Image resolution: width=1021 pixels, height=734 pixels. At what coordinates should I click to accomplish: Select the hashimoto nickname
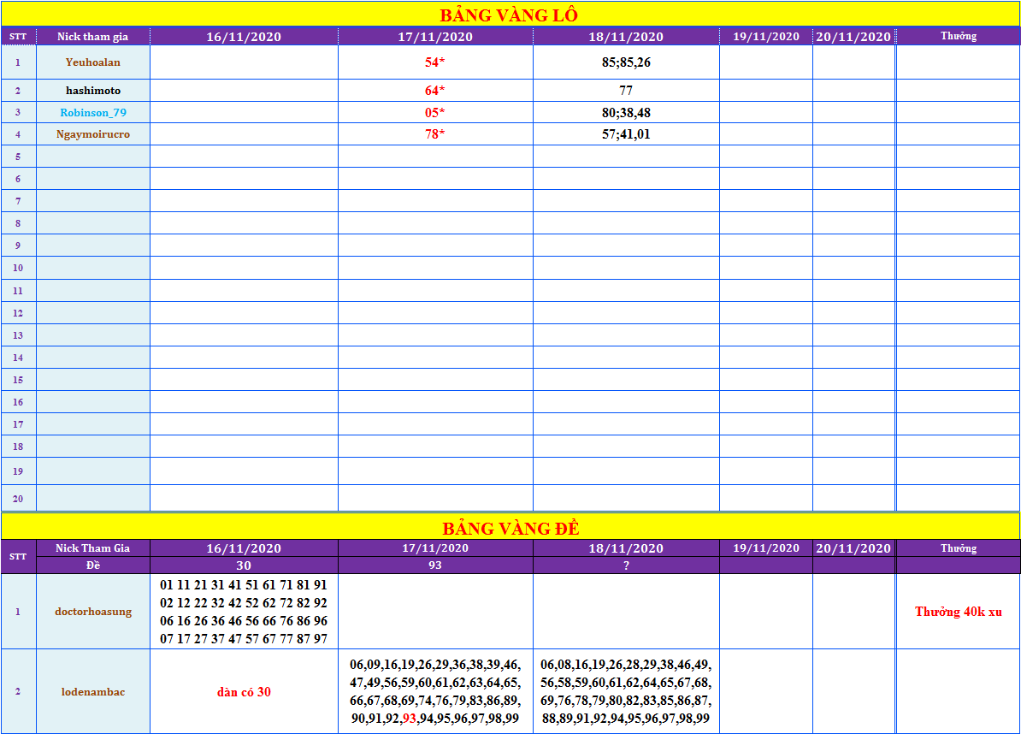(93, 91)
